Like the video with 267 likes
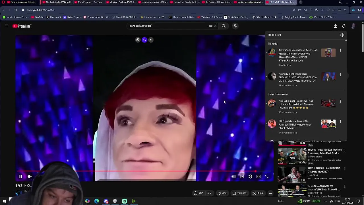Screen dimensions: 364x205 click(x=198, y=193)
